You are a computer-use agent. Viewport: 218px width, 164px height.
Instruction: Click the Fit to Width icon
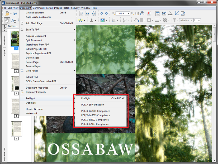point(87,13)
